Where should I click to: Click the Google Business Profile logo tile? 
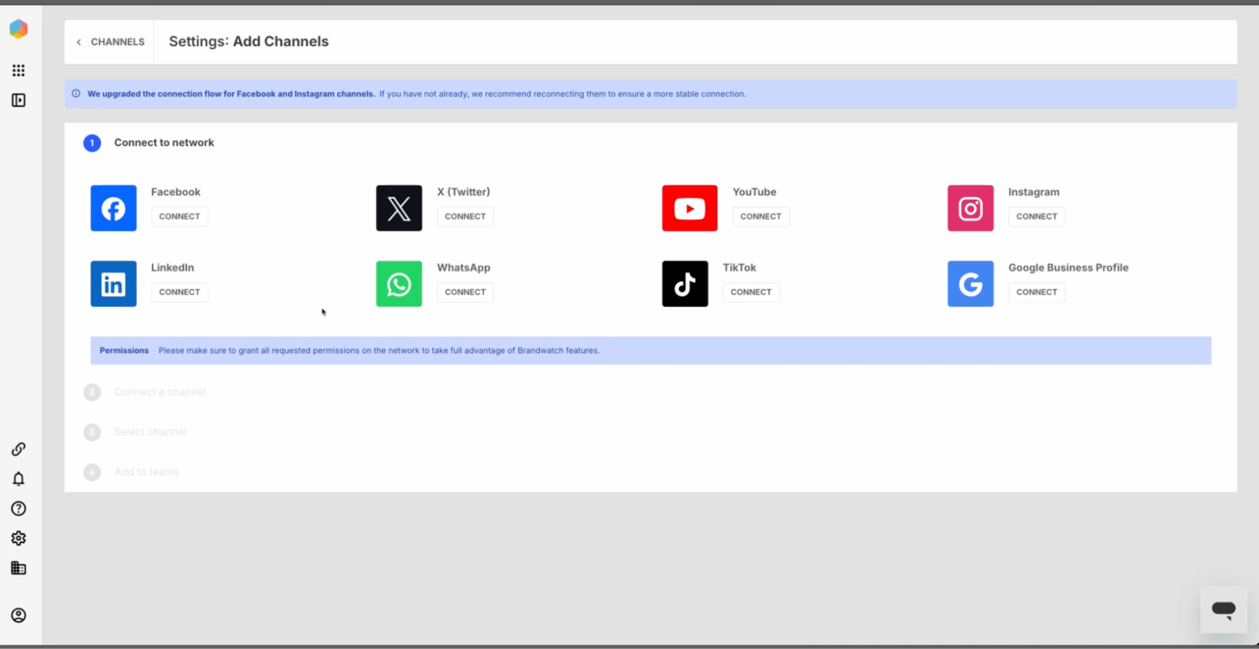coord(971,284)
